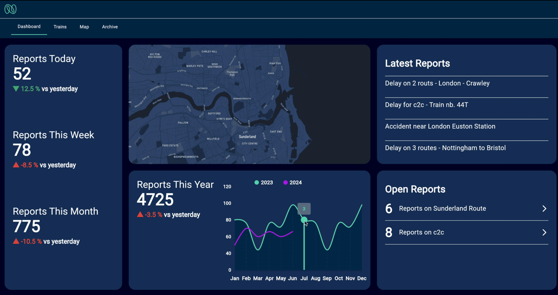
Task: Open the Archive tab
Action: click(x=110, y=27)
